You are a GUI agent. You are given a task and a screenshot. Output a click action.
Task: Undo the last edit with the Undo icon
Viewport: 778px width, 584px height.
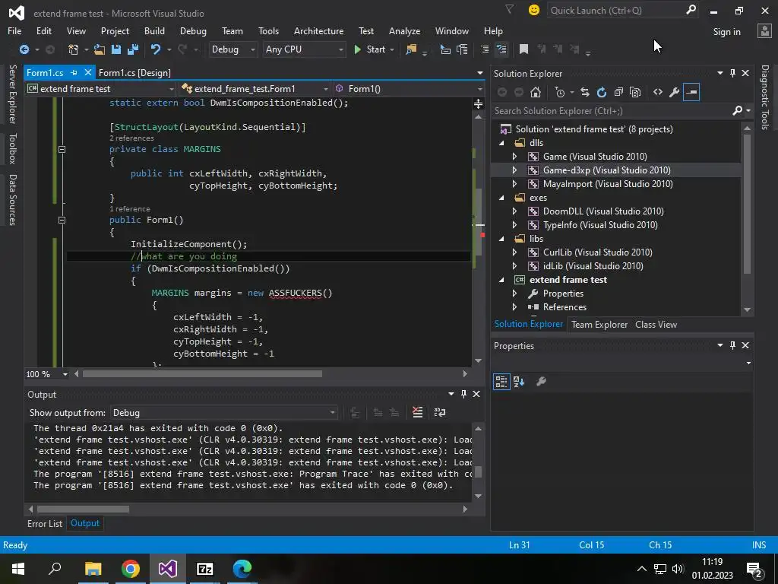click(156, 49)
